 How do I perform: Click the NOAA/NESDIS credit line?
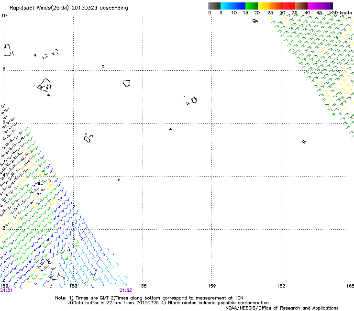click(x=282, y=308)
